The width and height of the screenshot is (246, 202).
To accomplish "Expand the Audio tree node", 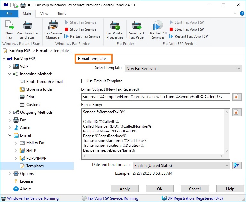I will [x=10, y=128].
